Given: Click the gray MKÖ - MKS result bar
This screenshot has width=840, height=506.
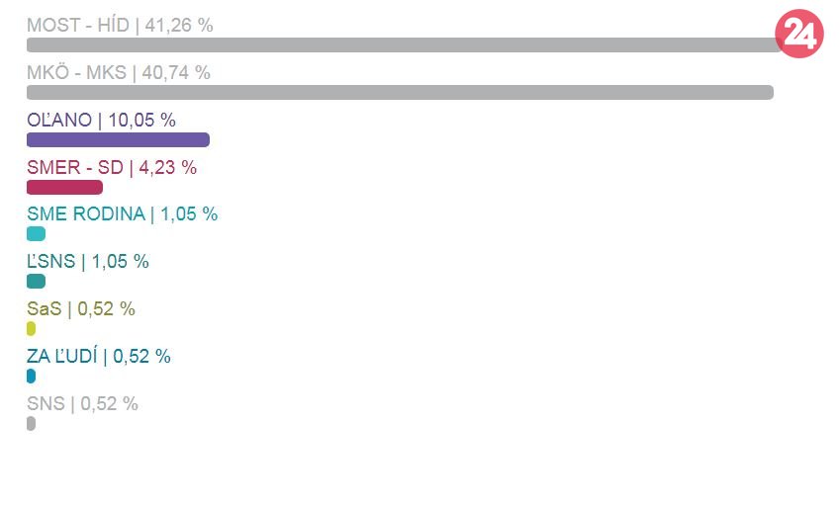Looking at the screenshot, I should 400,93.
